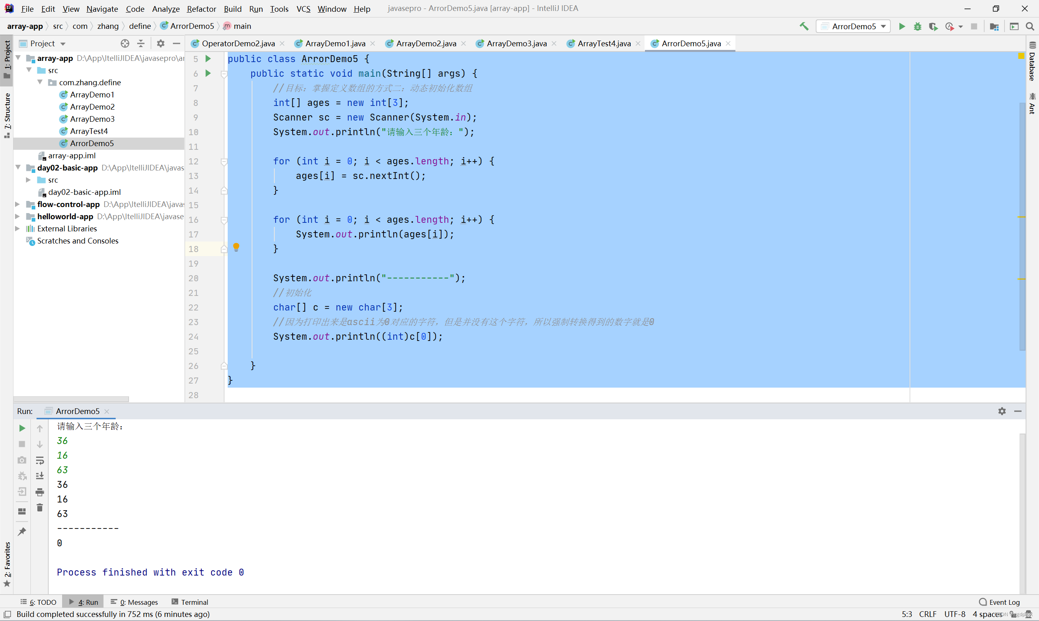
Task: Switch to ArrayDemo2.java editor tab
Action: click(x=426, y=43)
